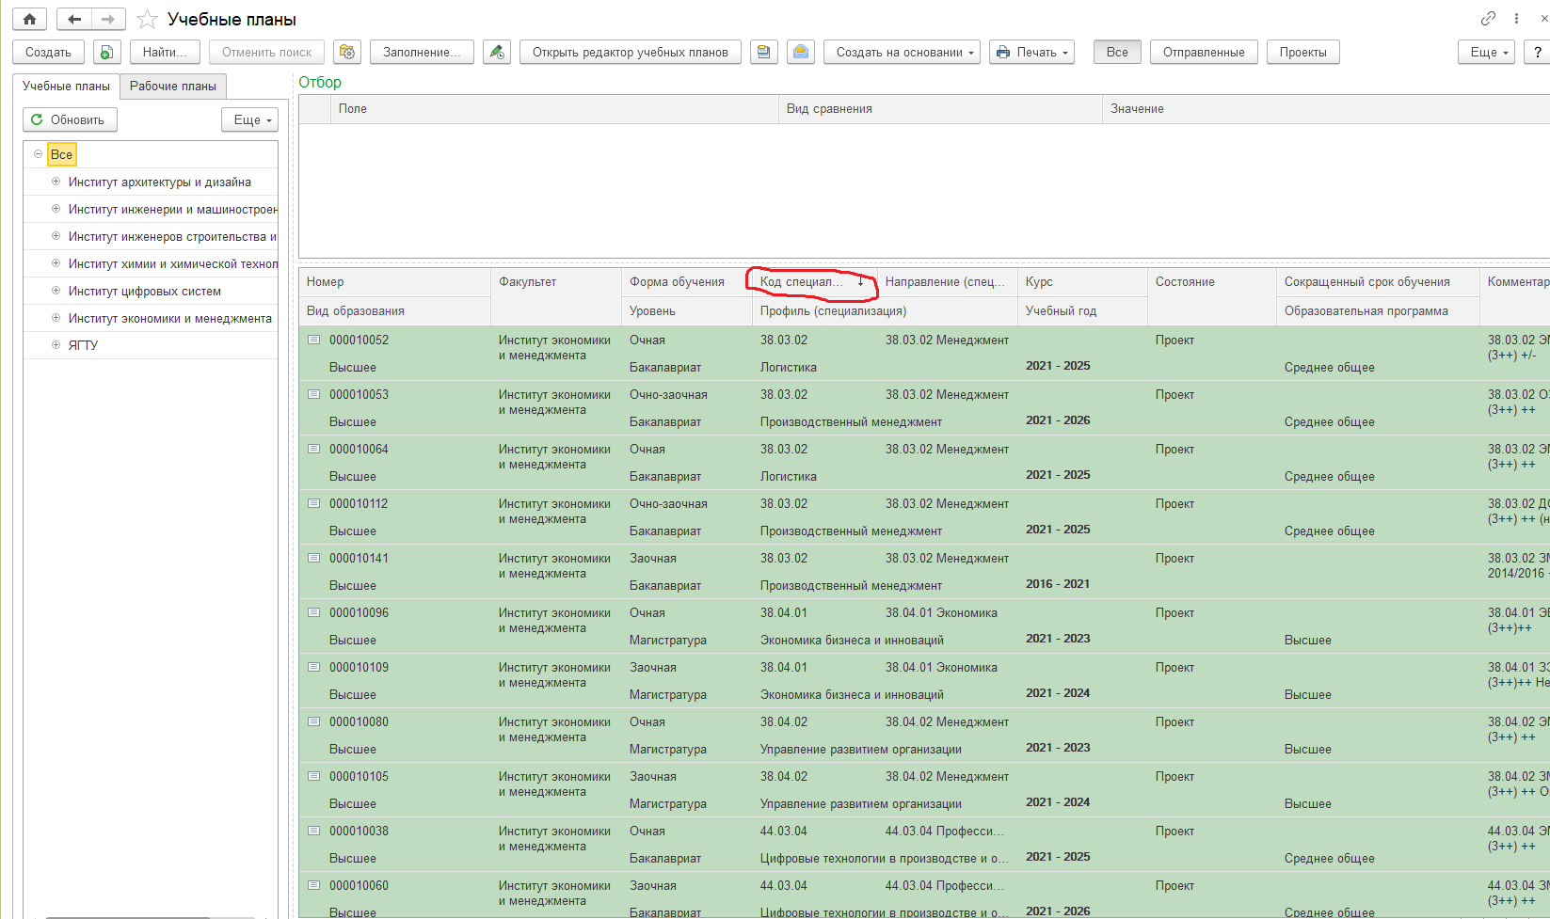Switch to Рабочие планы tab
The image size is (1550, 919).
(x=173, y=86)
